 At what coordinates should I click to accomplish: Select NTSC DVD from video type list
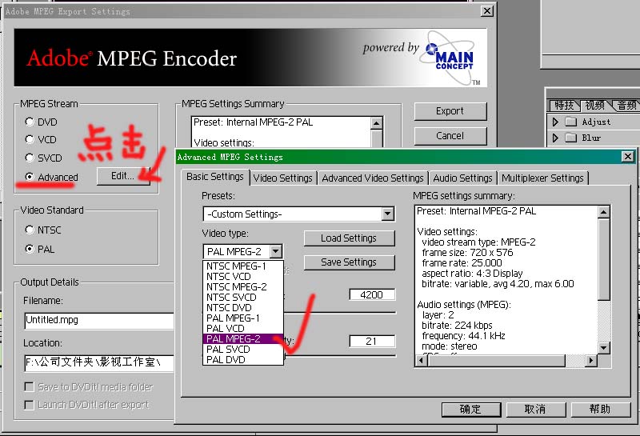tap(242, 308)
